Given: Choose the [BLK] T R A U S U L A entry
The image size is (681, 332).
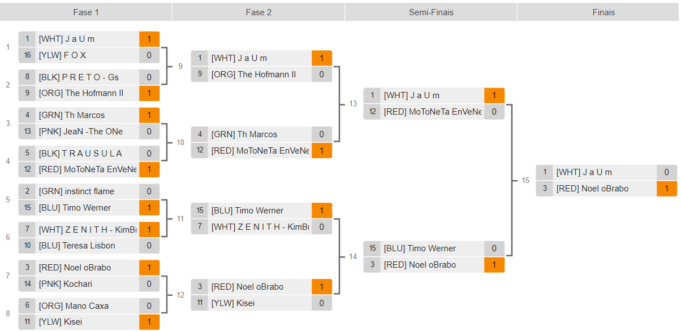Looking at the screenshot, I should (x=80, y=154).
